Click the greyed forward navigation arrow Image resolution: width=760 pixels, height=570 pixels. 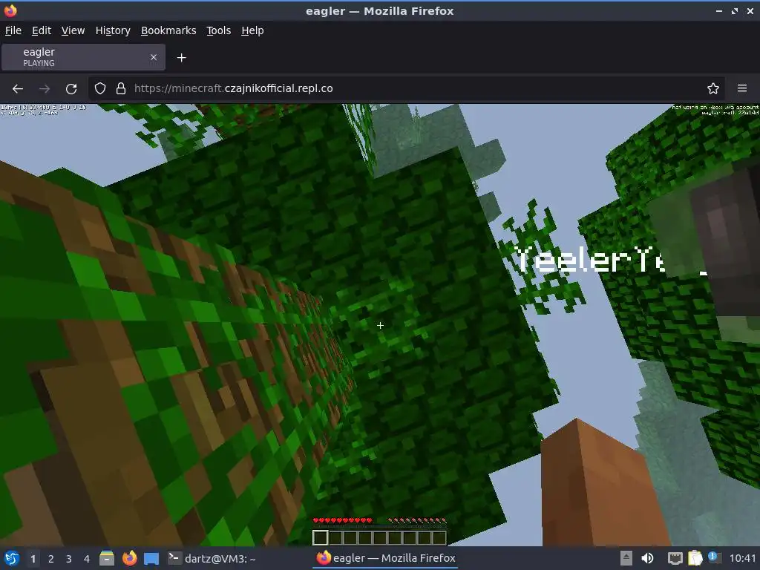pyautogui.click(x=45, y=89)
